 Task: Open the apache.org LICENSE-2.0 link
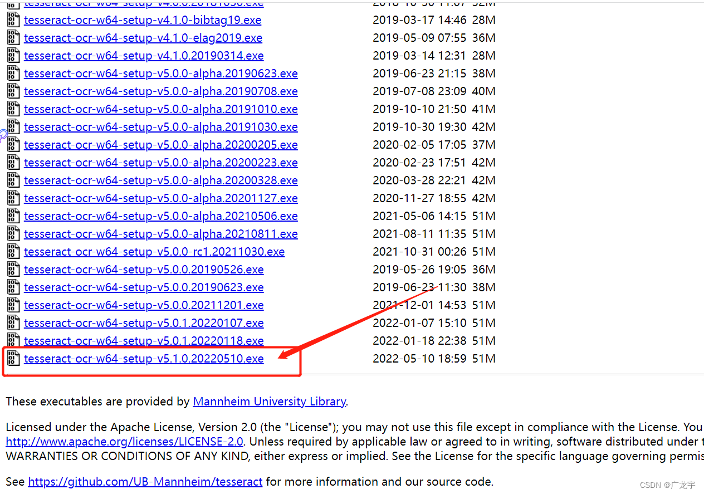pos(125,442)
